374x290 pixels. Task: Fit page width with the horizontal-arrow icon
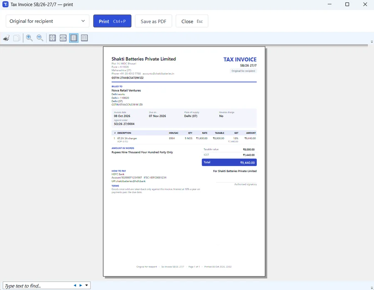pyautogui.click(x=63, y=38)
